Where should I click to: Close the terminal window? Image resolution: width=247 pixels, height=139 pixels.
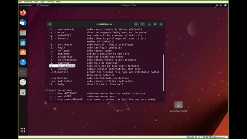(x=161, y=24)
